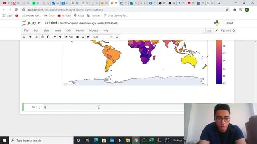This screenshot has height=144, width=257.
Task: Open the Help menu
Action: [x=106, y=30]
